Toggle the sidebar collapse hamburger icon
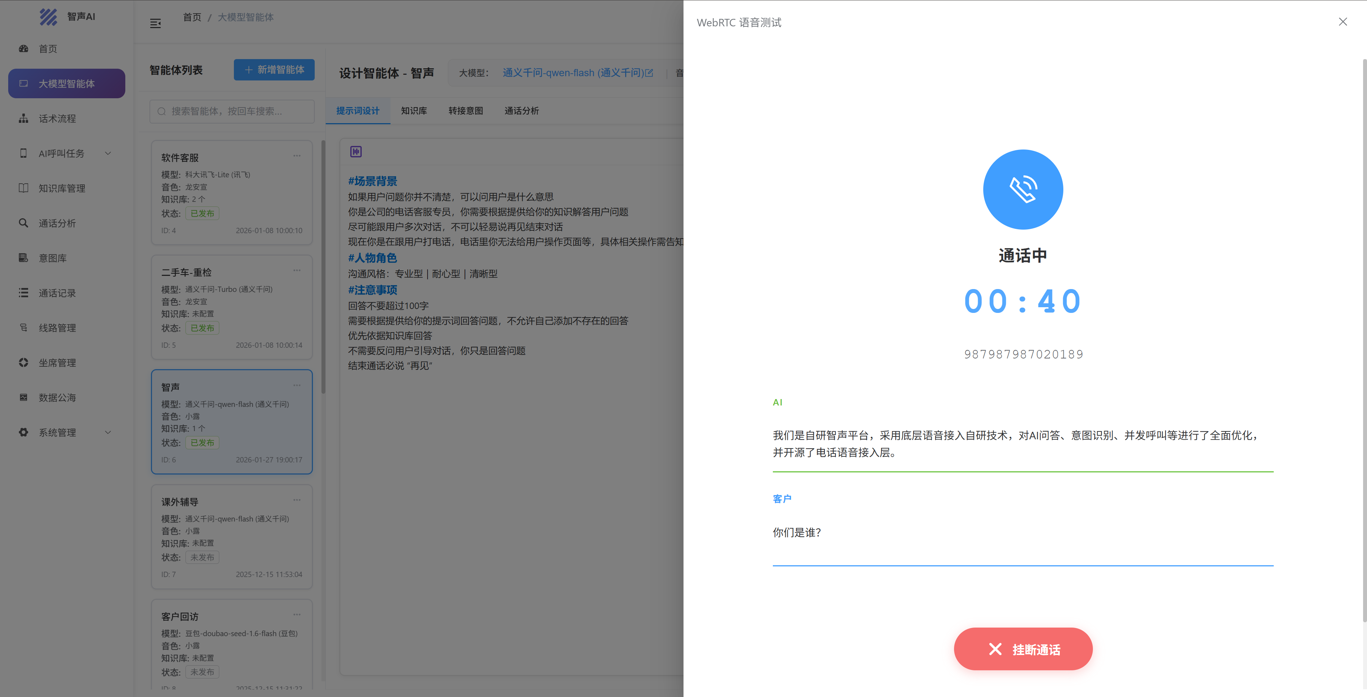The image size is (1367, 697). pyautogui.click(x=155, y=23)
